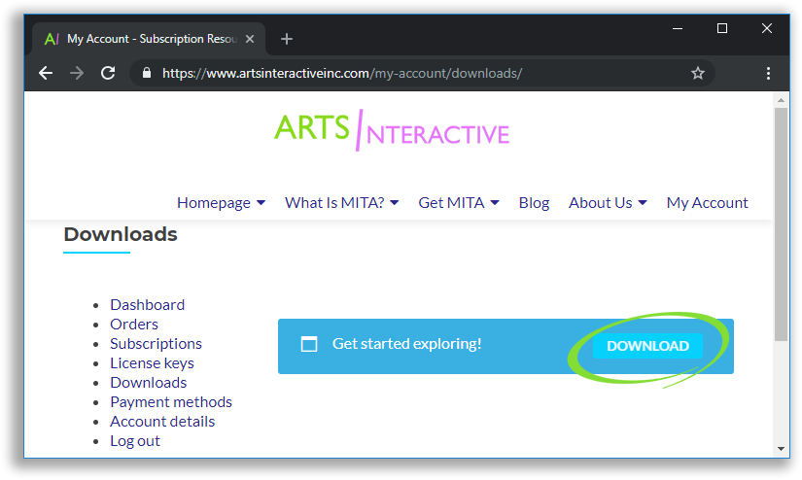Open the About Us nav item
The height and width of the screenshot is (480, 802).
[x=601, y=203]
